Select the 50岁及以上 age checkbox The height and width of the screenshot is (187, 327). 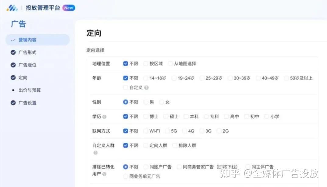[x=286, y=78]
